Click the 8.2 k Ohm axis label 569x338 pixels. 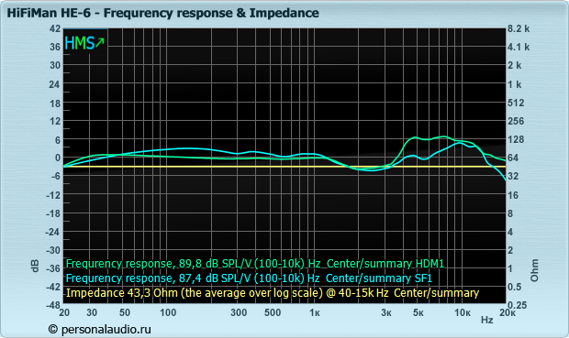pyautogui.click(x=519, y=28)
